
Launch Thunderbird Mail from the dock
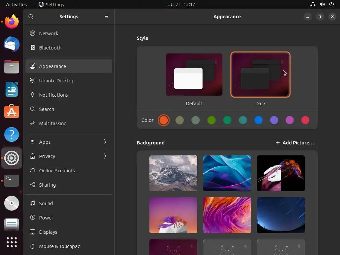pyautogui.click(x=12, y=44)
